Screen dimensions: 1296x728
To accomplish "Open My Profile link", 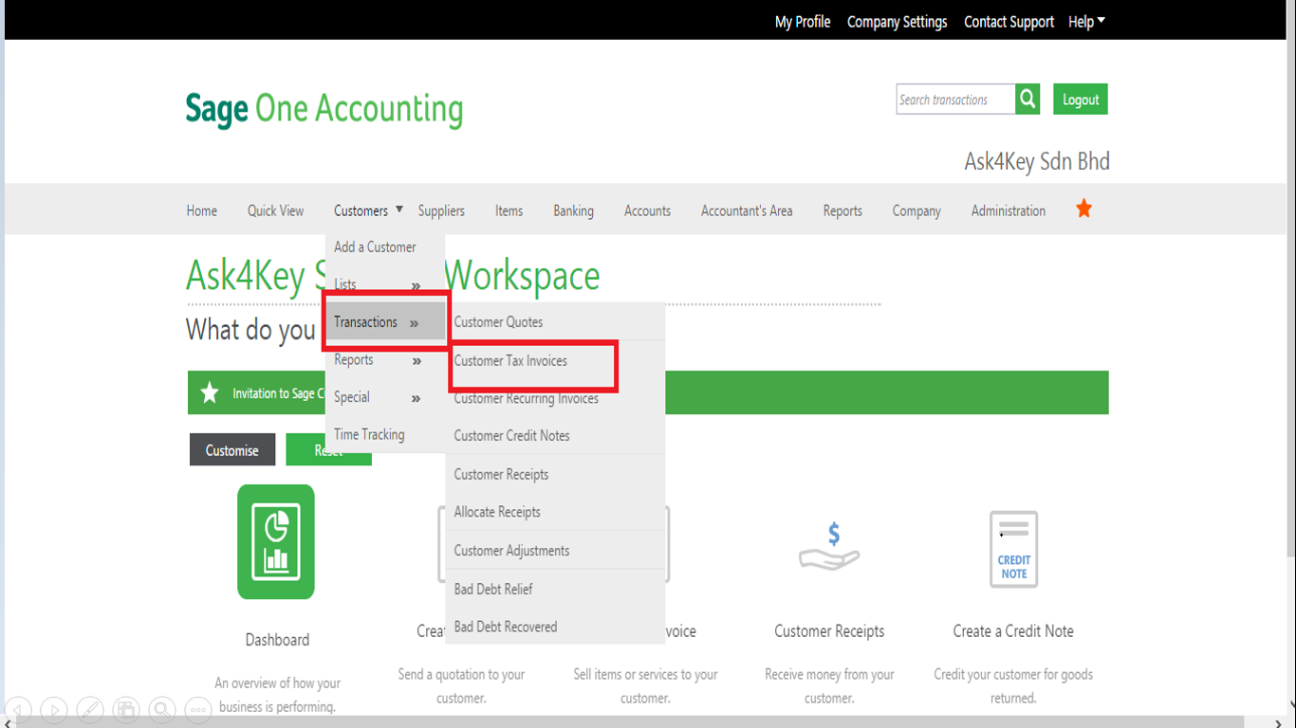I will click(x=803, y=22).
